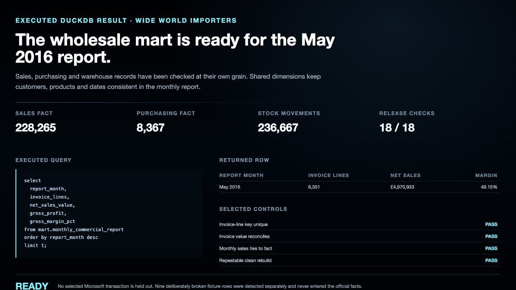Click the REPORT MONTH column header
Viewport: 516px width, 290px height.
(x=241, y=175)
